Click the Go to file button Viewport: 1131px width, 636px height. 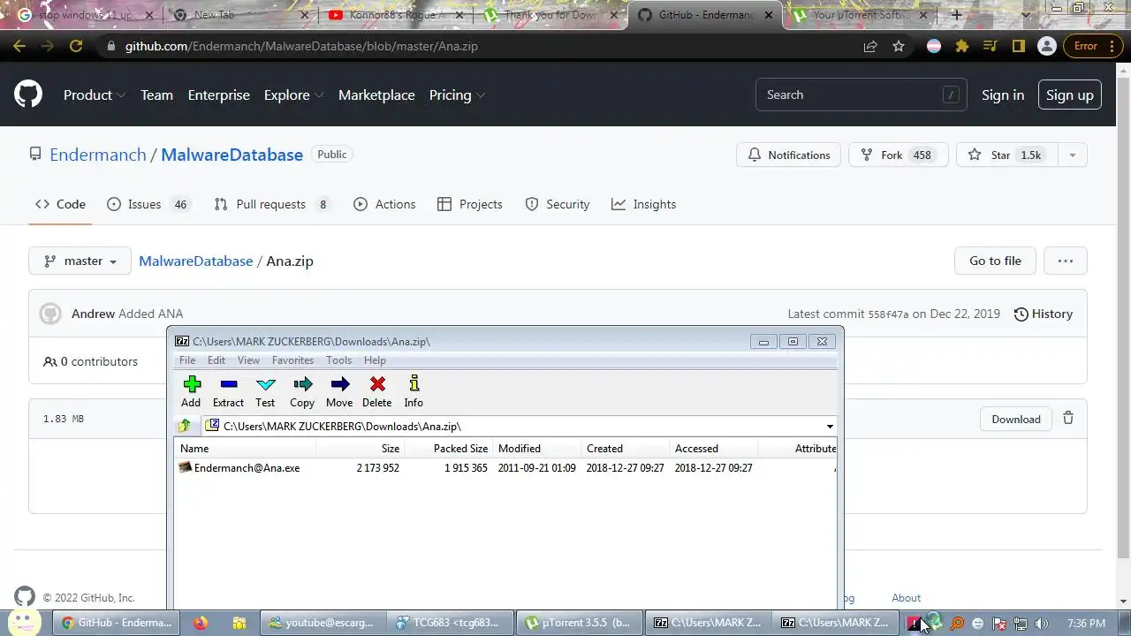[995, 261]
